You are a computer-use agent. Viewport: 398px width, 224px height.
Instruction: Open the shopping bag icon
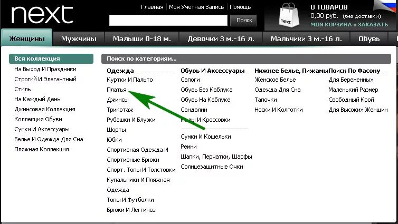(289, 16)
